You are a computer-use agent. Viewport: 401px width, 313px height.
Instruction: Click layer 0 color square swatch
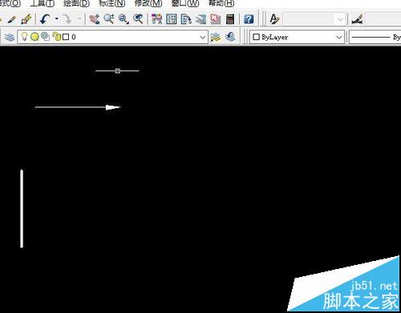pos(66,37)
